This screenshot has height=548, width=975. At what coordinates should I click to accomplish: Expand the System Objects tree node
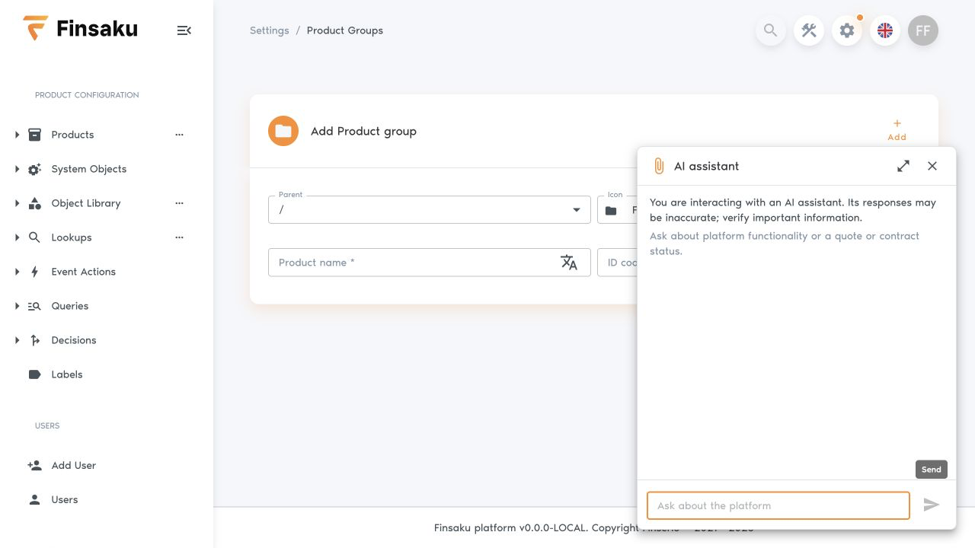click(17, 169)
